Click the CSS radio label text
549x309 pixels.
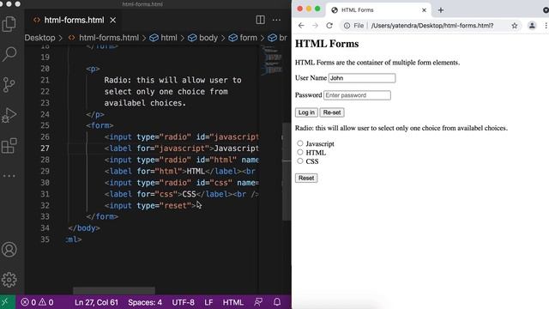pos(312,161)
